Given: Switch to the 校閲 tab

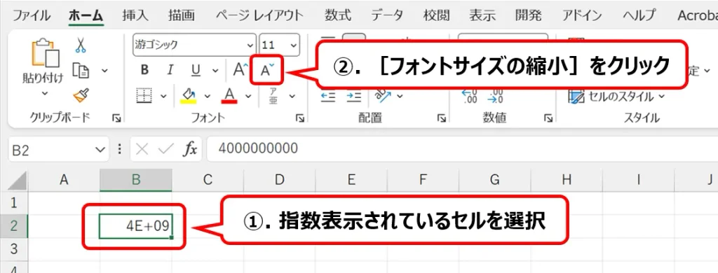Looking at the screenshot, I should coord(436,15).
